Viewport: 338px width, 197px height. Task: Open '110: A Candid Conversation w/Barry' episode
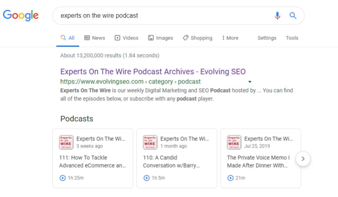click(171, 161)
